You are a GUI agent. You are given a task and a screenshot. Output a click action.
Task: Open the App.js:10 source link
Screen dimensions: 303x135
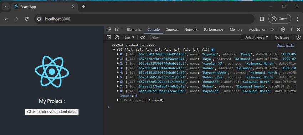[x=286, y=45]
